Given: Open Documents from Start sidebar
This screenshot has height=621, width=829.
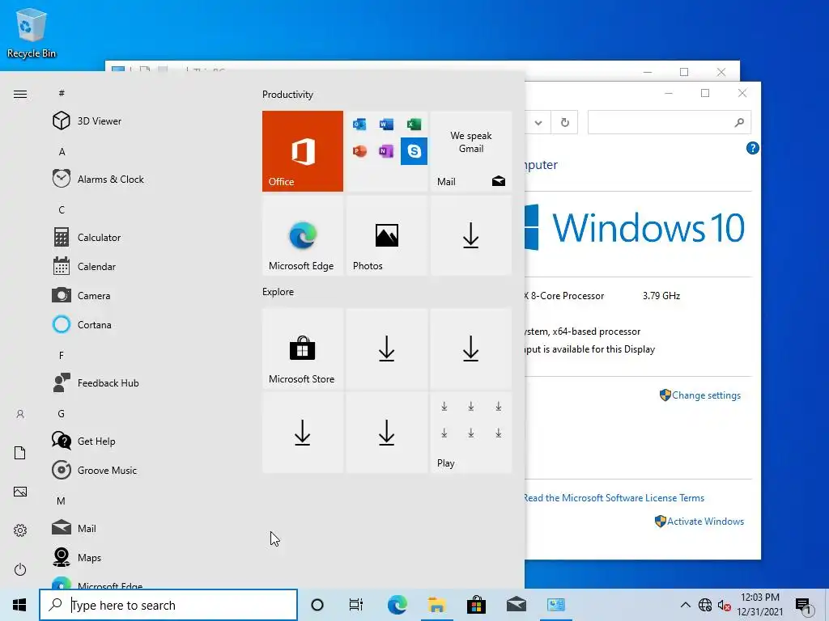Looking at the screenshot, I should pos(20,453).
